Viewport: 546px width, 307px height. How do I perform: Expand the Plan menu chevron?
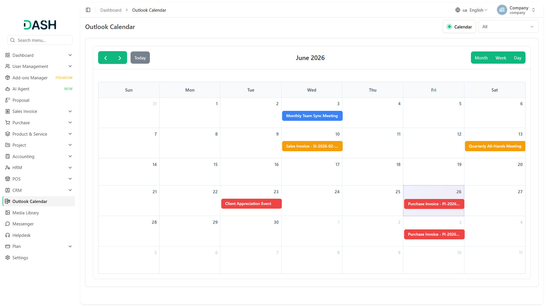[70, 246]
